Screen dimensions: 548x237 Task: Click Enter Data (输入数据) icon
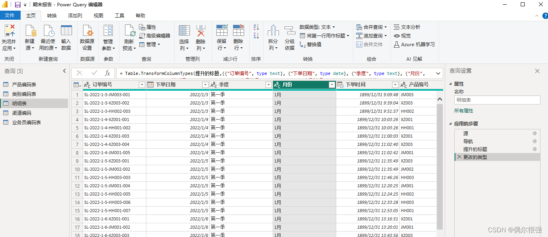click(x=66, y=31)
